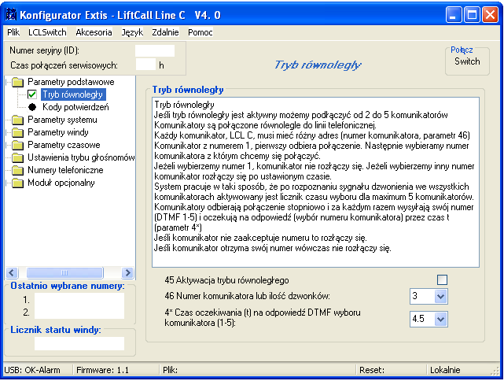
Task: Open the Język menu
Action: pyautogui.click(x=132, y=32)
